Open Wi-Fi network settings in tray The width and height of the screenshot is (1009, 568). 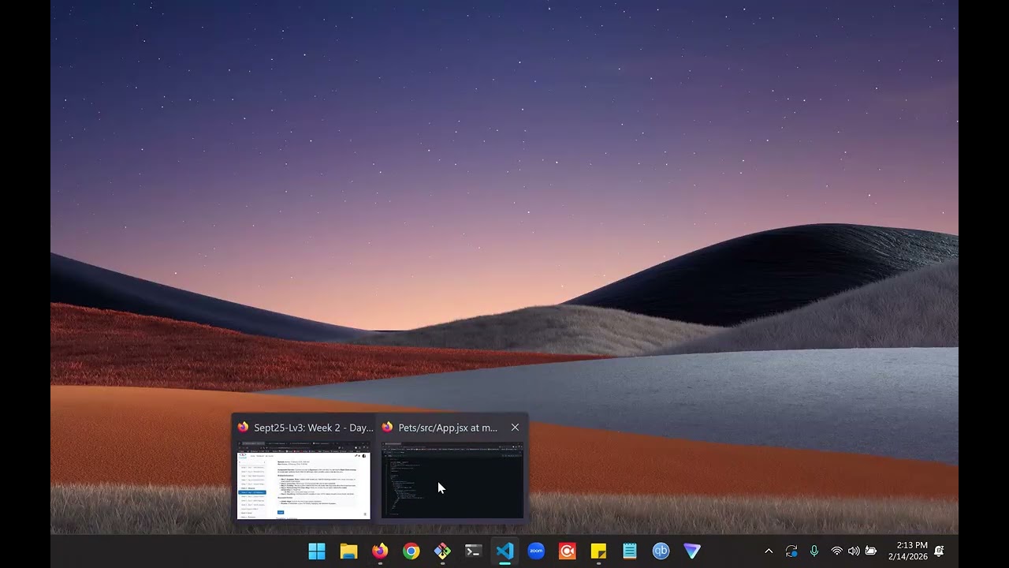tap(837, 551)
